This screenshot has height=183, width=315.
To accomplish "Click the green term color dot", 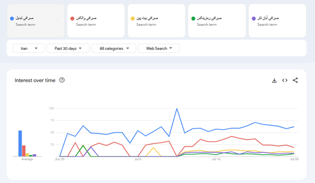I will pos(193,19).
